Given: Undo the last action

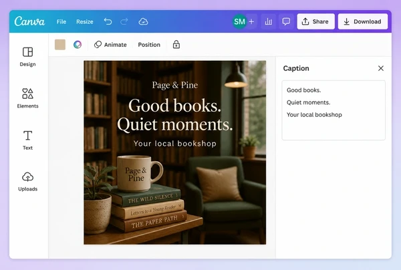Looking at the screenshot, I should point(108,21).
